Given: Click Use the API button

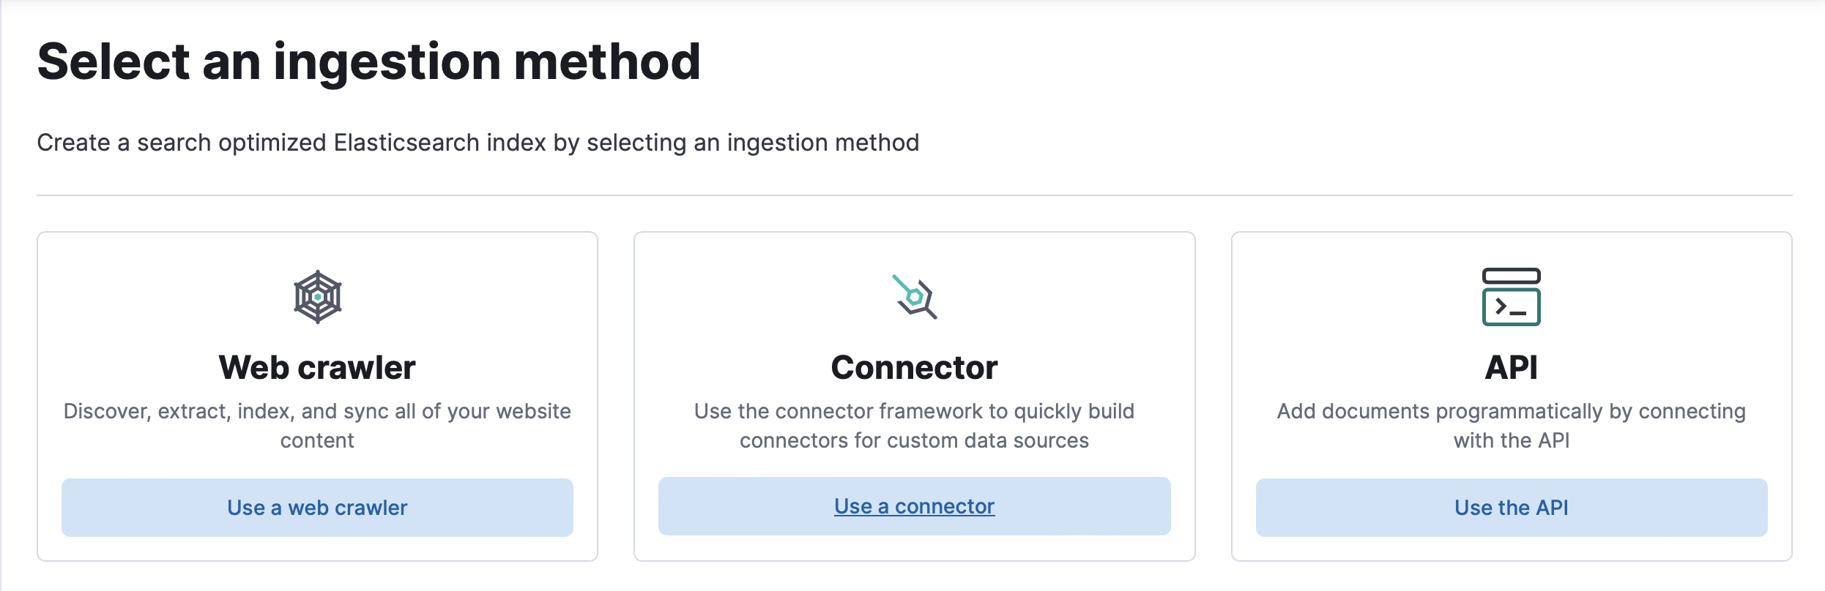Looking at the screenshot, I should 1511,507.
